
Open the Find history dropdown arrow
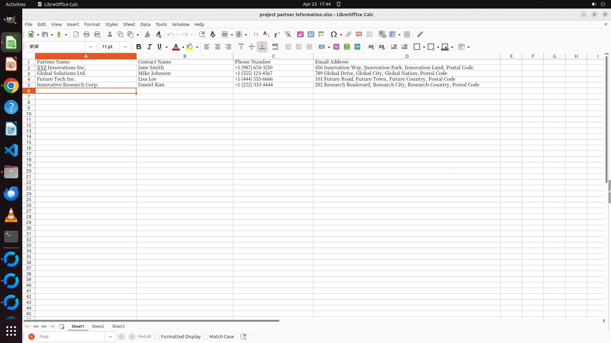(x=110, y=337)
